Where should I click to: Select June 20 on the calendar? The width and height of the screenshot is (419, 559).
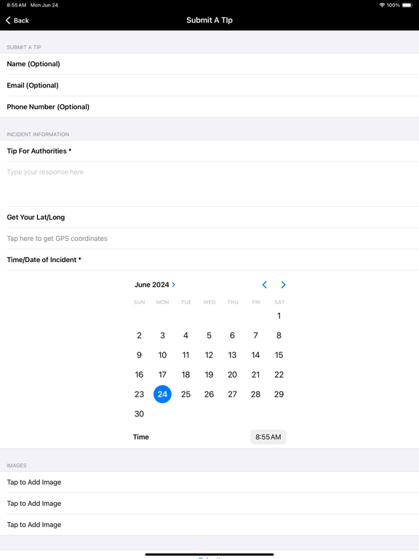[232, 375]
